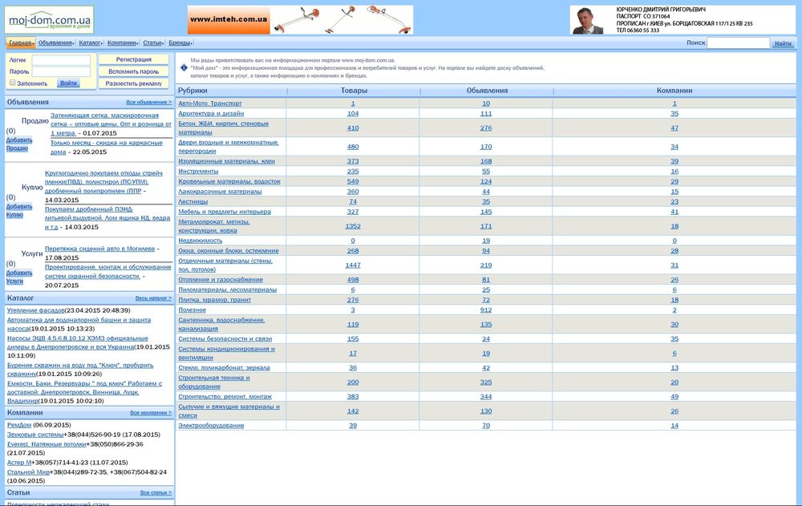The image size is (802, 506).
Task: Open the Everest. Натяжные потолки company link
Action: coord(47,444)
